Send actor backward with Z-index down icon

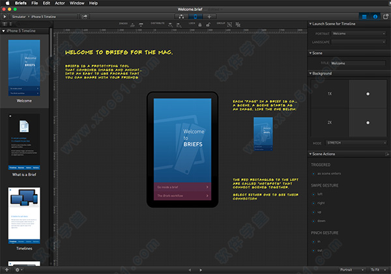141,25
